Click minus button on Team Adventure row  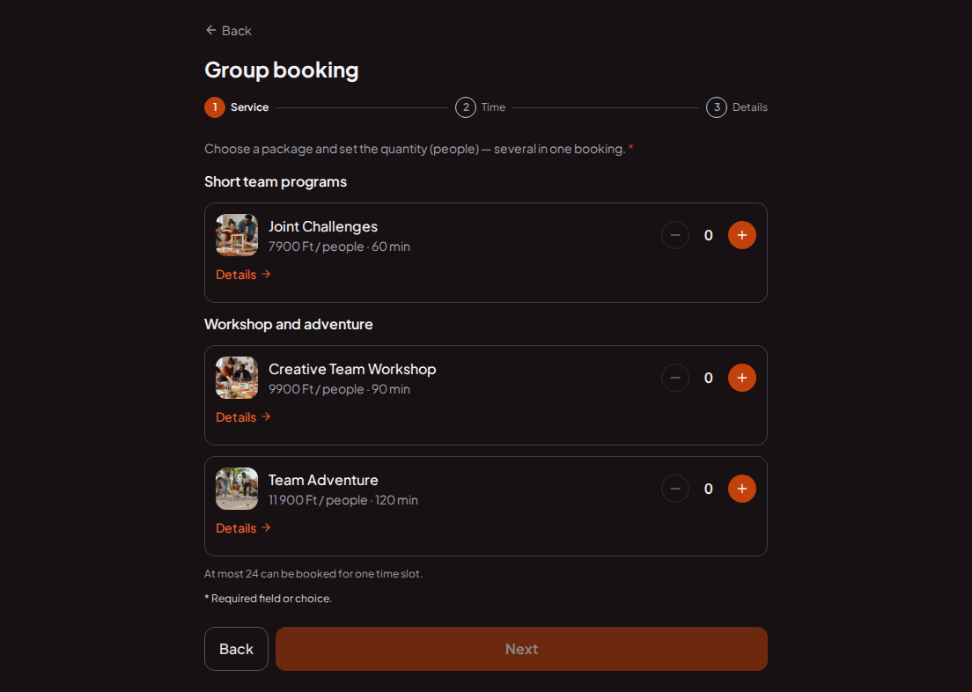pyautogui.click(x=675, y=489)
